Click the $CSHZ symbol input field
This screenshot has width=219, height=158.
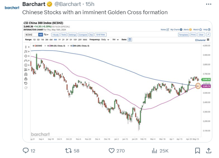click(30, 35)
